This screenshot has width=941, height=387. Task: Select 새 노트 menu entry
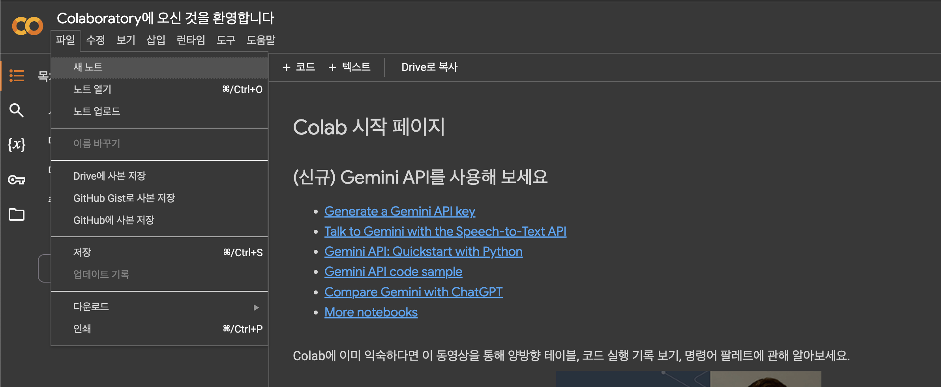(x=159, y=67)
